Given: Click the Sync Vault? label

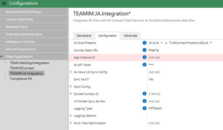Looking at the screenshot, I should point(81,79).
